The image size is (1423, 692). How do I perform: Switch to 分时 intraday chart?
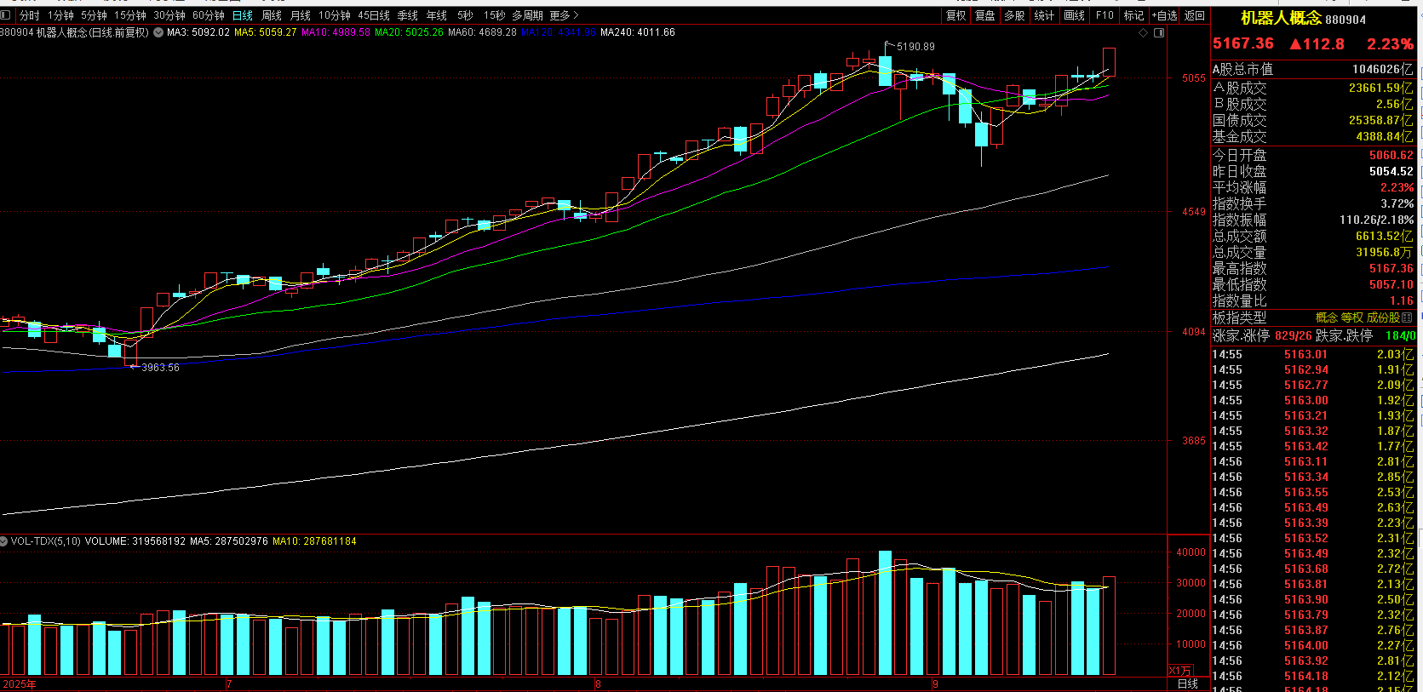tap(30, 15)
